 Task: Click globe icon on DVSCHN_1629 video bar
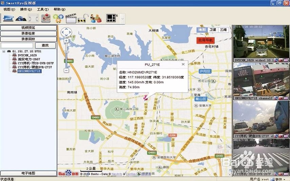point(276,60)
